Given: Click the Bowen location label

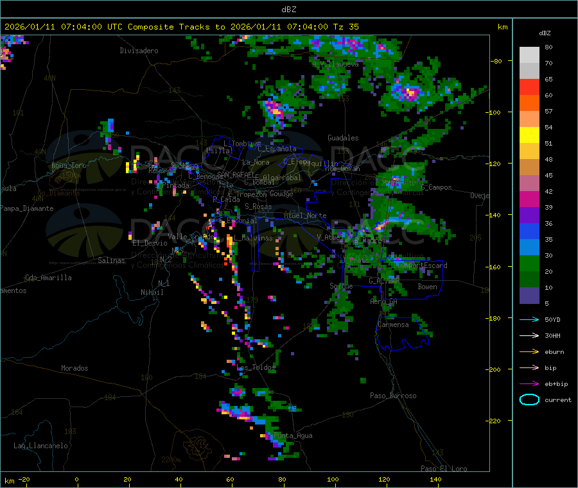Looking at the screenshot, I should click(427, 287).
